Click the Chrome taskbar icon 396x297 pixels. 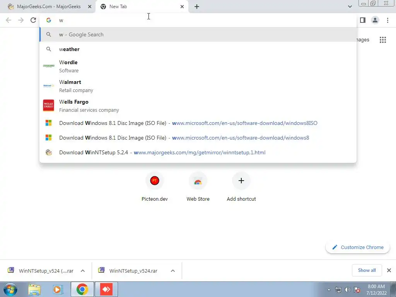[82, 289]
